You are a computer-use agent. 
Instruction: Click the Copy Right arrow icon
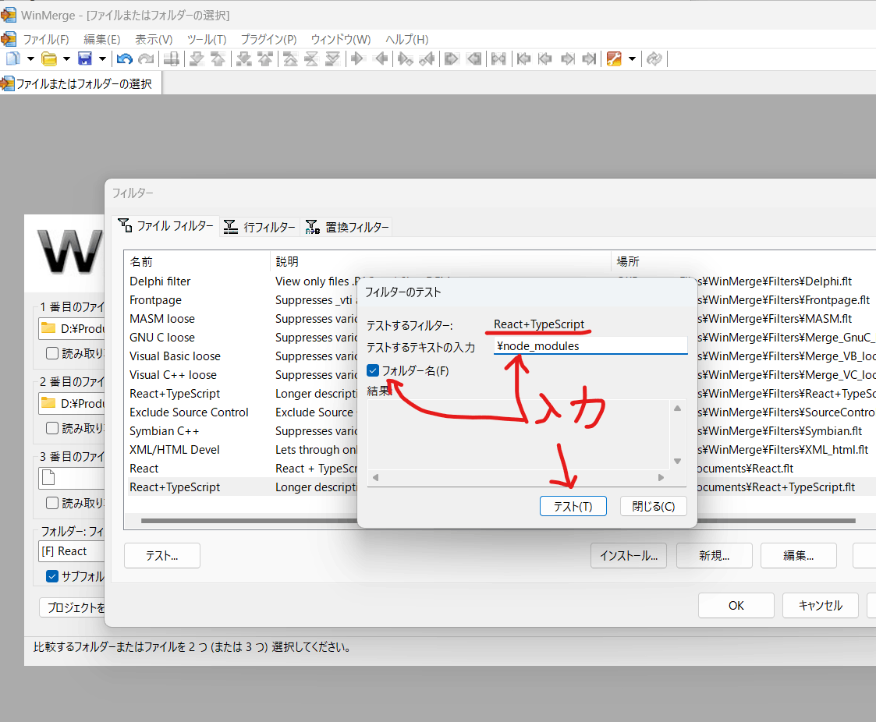pos(357,58)
